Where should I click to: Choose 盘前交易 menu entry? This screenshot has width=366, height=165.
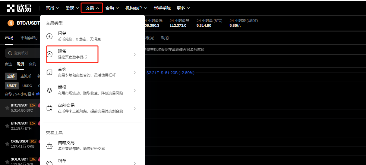pyautogui.click(x=93, y=108)
